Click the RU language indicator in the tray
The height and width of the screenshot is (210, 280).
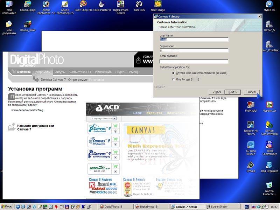(x=246, y=207)
